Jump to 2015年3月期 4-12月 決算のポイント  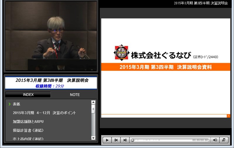44,113
